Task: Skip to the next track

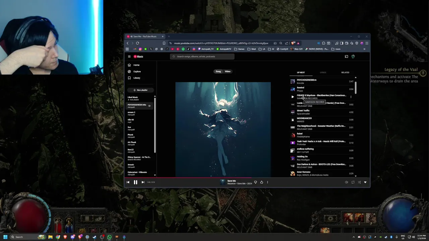Action: click(143, 182)
